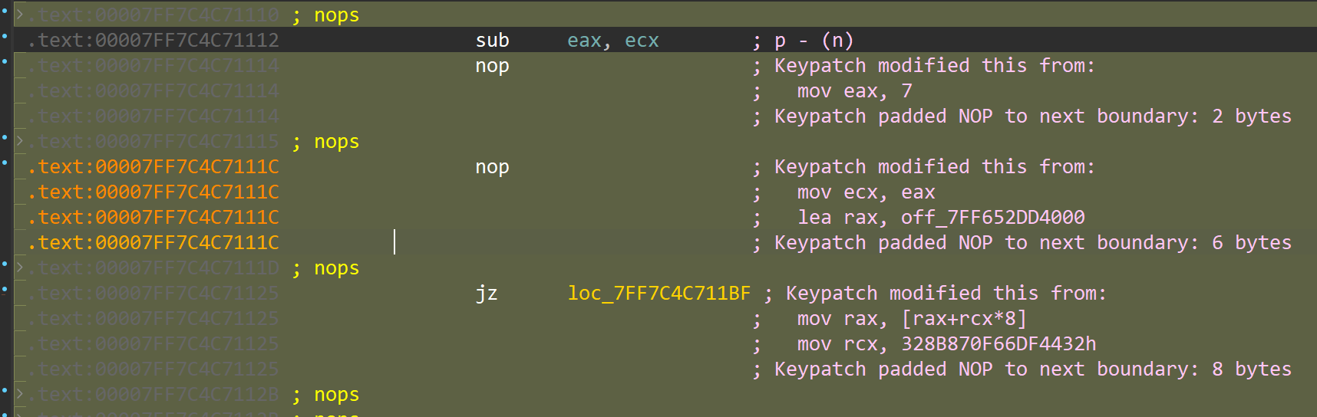Toggle breakpoint dot beside first orange 7111C address
This screenshot has width=1317, height=417.
(x=5, y=163)
